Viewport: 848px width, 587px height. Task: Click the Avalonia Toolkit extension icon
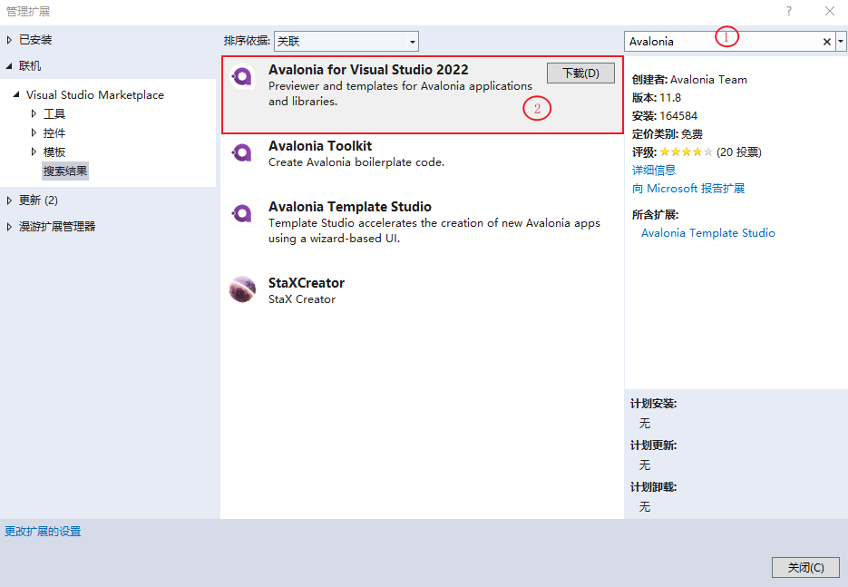tap(242, 153)
